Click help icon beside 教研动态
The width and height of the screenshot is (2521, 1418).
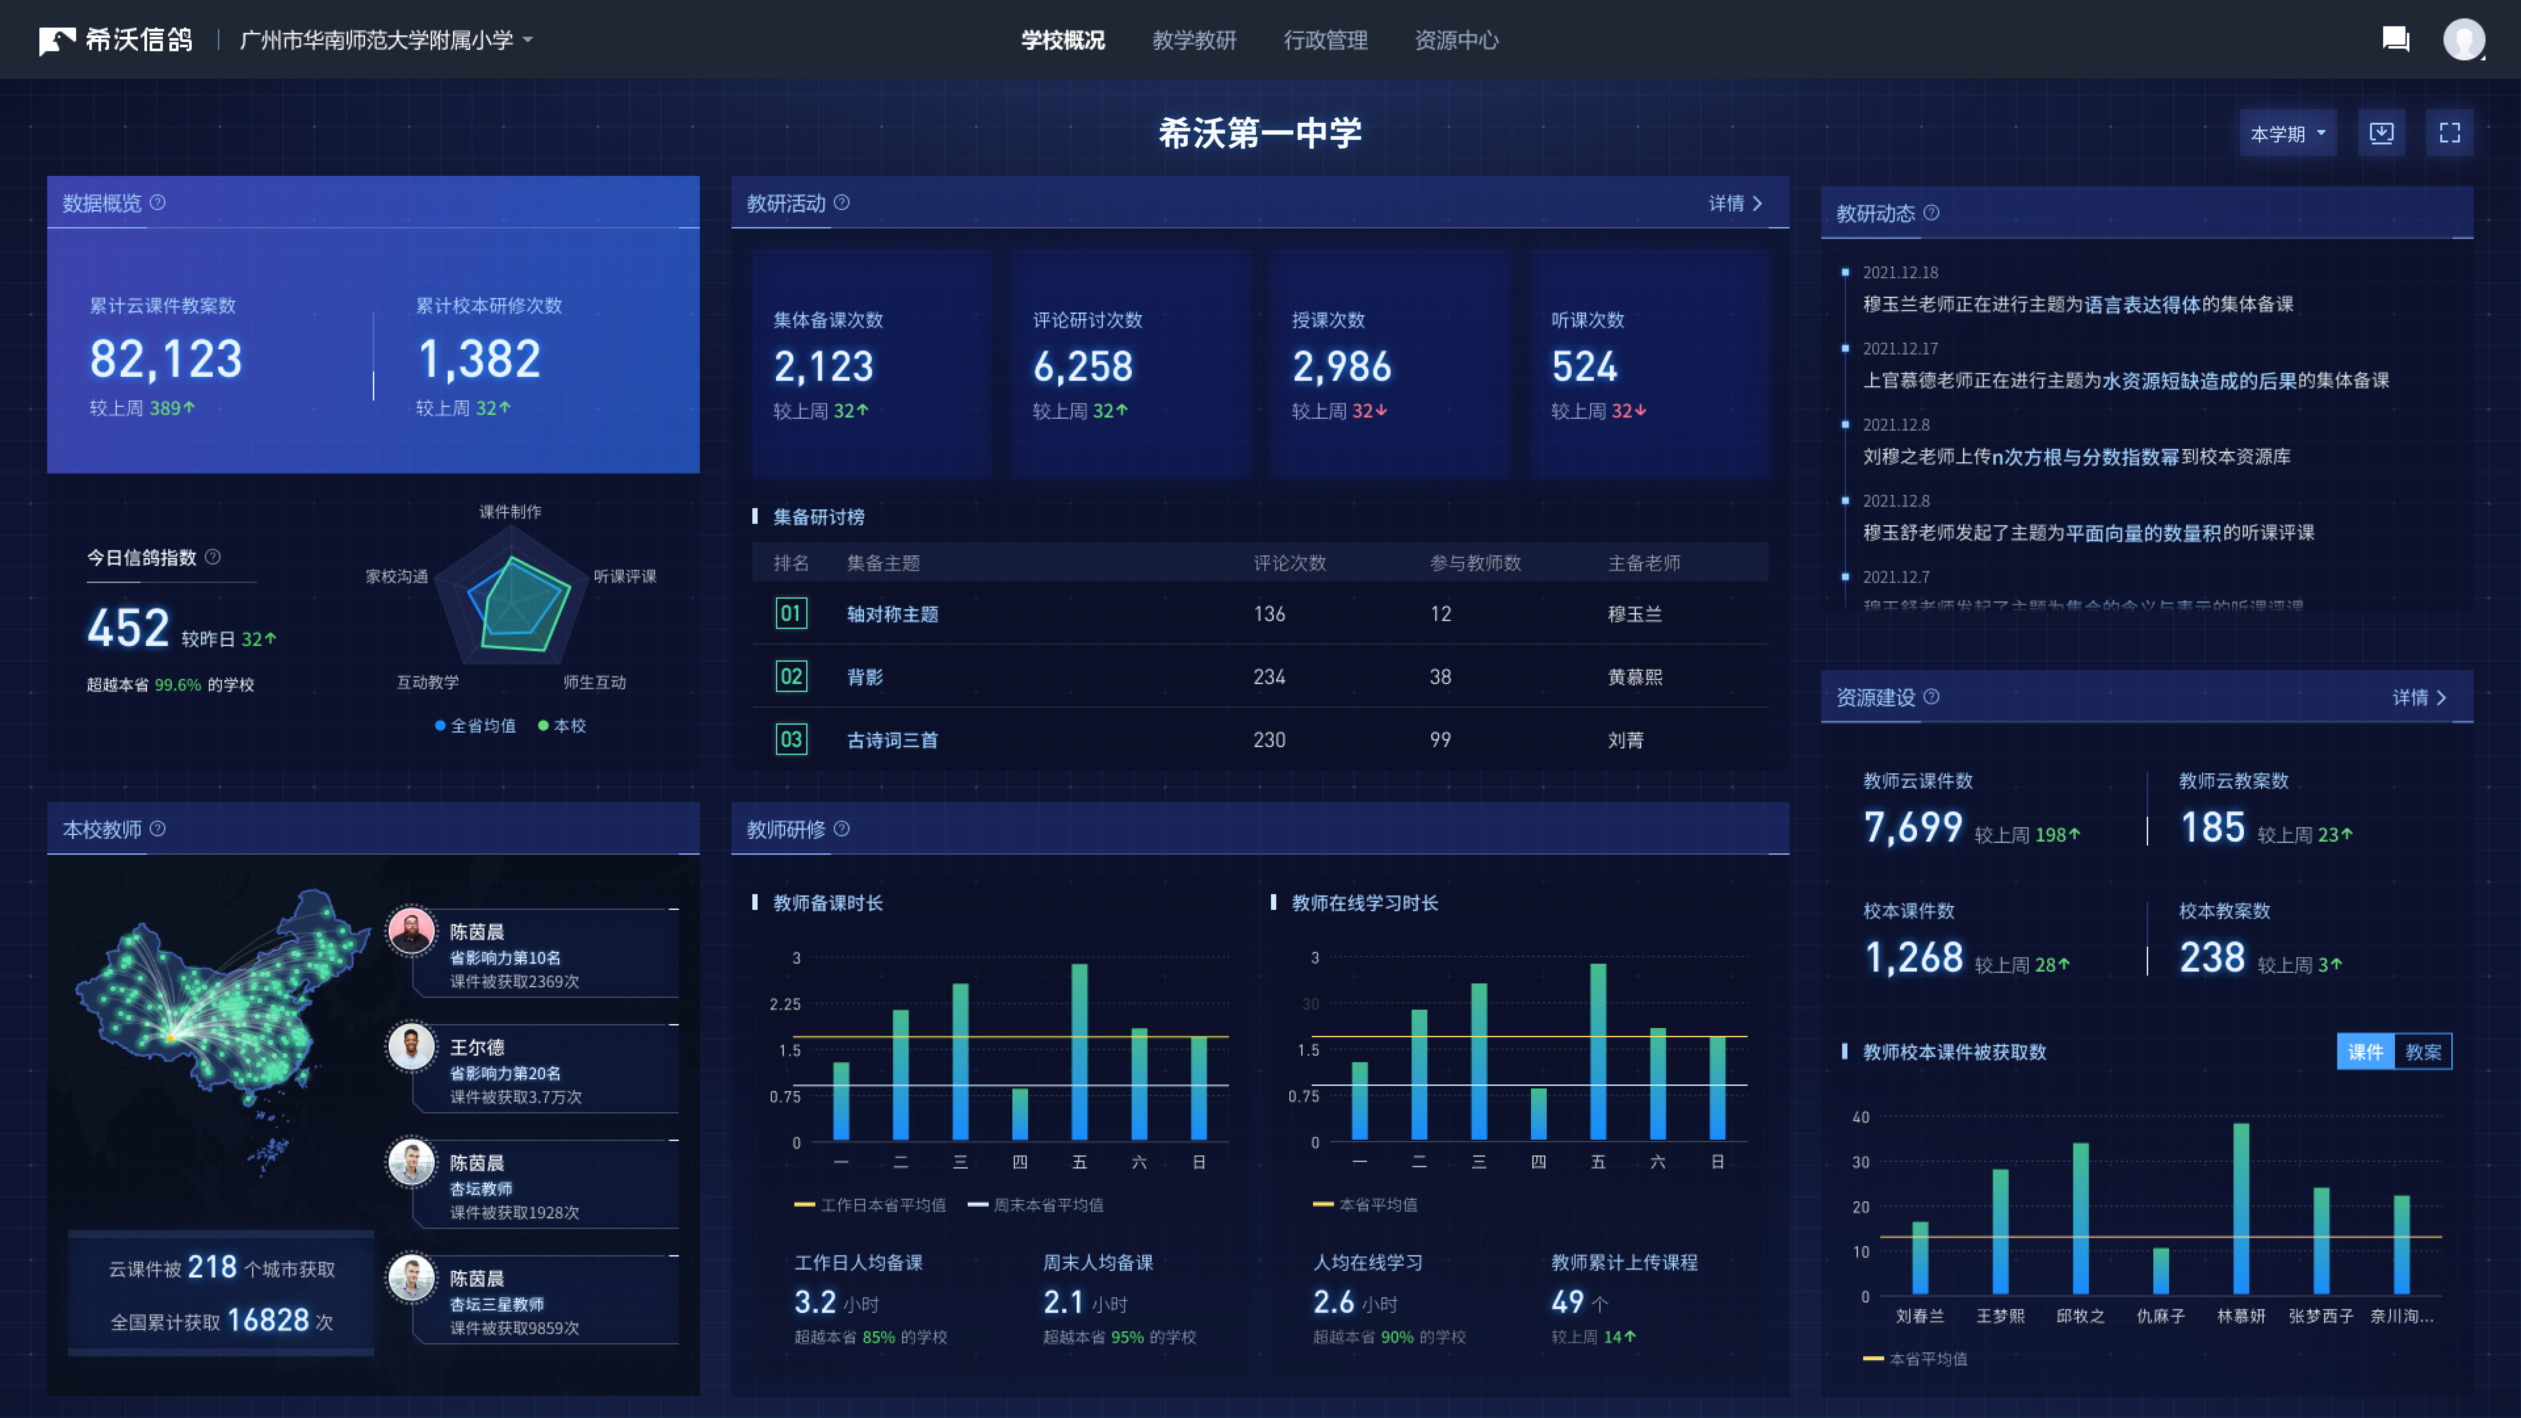point(1931,212)
